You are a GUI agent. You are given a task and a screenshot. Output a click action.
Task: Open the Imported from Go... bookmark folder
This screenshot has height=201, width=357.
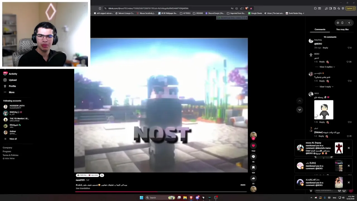pyautogui.click(x=236, y=13)
